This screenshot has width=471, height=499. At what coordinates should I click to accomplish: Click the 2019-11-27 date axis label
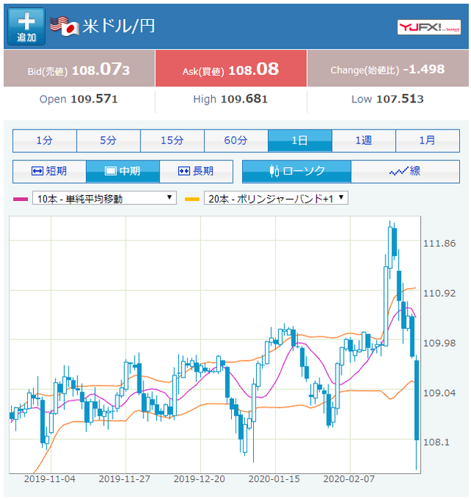click(124, 479)
